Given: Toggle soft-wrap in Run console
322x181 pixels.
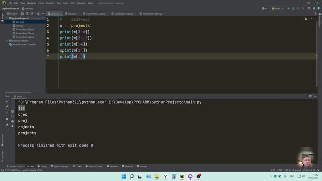Looking at the screenshot, I should [12, 111].
